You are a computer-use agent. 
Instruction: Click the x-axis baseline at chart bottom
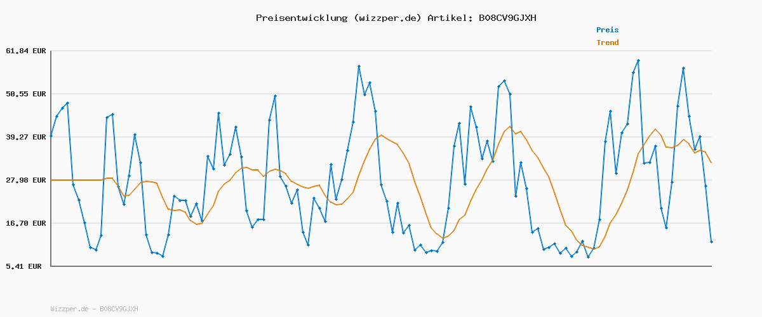point(381,266)
